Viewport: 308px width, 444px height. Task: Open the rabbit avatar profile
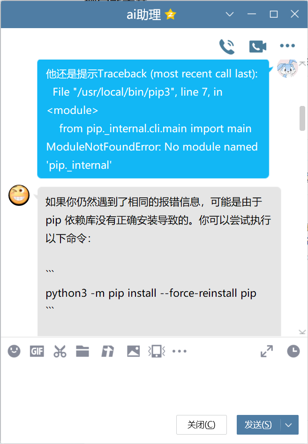point(287,68)
